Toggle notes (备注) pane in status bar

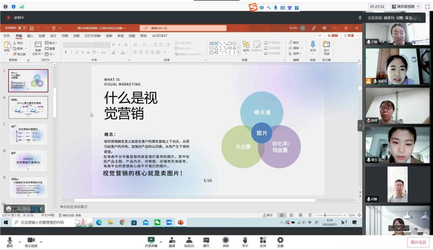(x=268, y=215)
